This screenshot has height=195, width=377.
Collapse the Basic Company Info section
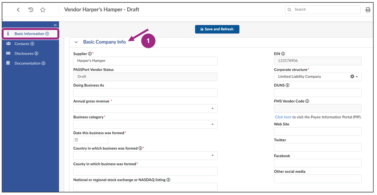[x=76, y=42]
